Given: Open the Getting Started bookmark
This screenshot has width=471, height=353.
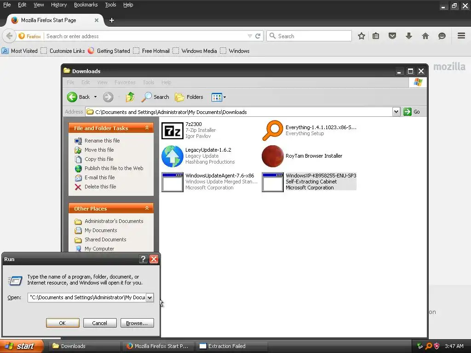Looking at the screenshot, I should point(109,51).
